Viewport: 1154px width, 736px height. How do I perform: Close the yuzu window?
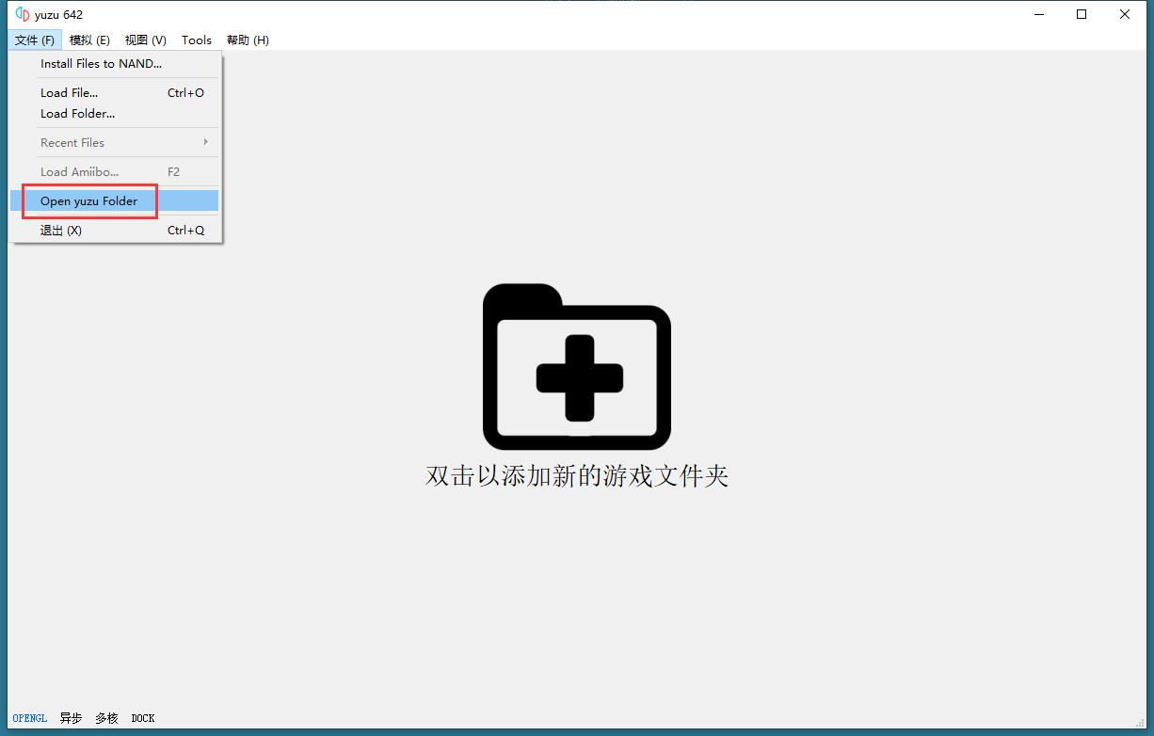(1126, 14)
